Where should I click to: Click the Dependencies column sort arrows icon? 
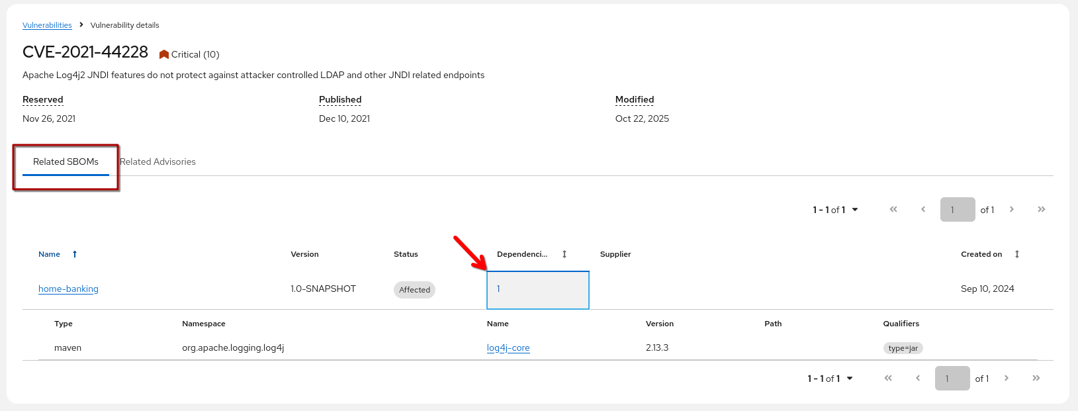[564, 254]
